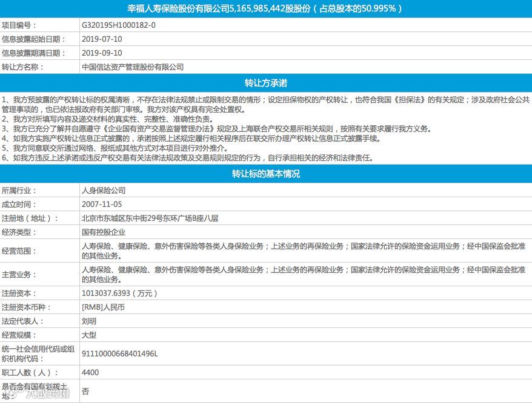Click the 主营业务 label
The width and height of the screenshot is (532, 403).
click(x=19, y=275)
